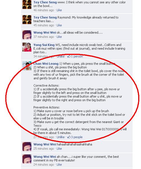Click thumbs-up icon beside "1 person"
Image resolution: width=141 pixels, height=169 pixels.
(69, 56)
